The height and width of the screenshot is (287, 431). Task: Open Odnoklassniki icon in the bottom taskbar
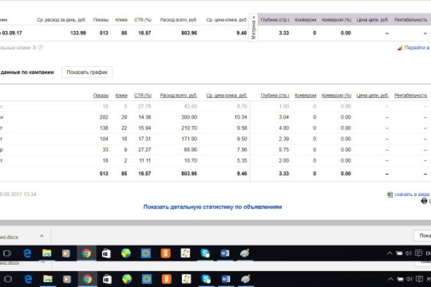[166, 279]
